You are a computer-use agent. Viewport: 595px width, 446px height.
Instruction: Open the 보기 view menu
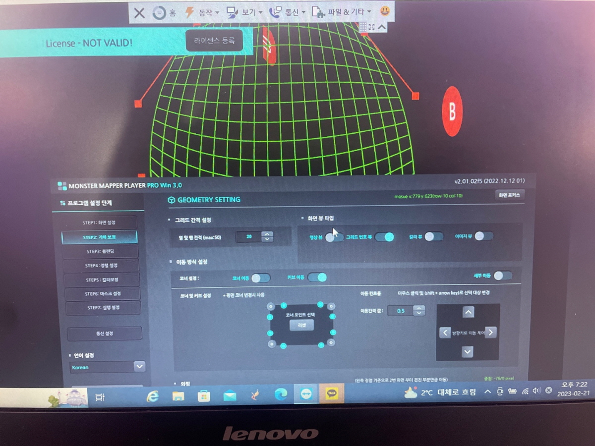244,12
